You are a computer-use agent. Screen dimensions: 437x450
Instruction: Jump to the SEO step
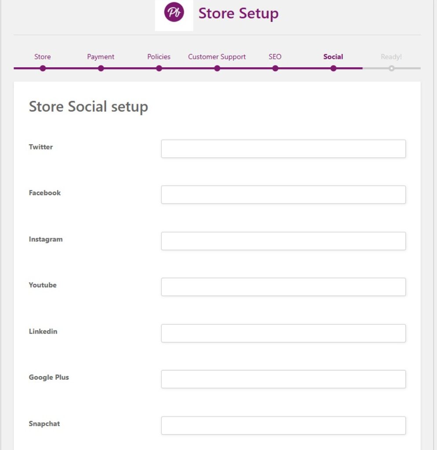(x=275, y=57)
